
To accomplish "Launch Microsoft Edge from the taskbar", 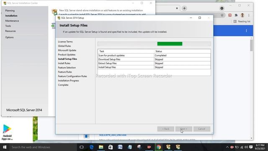I will coord(91,147).
